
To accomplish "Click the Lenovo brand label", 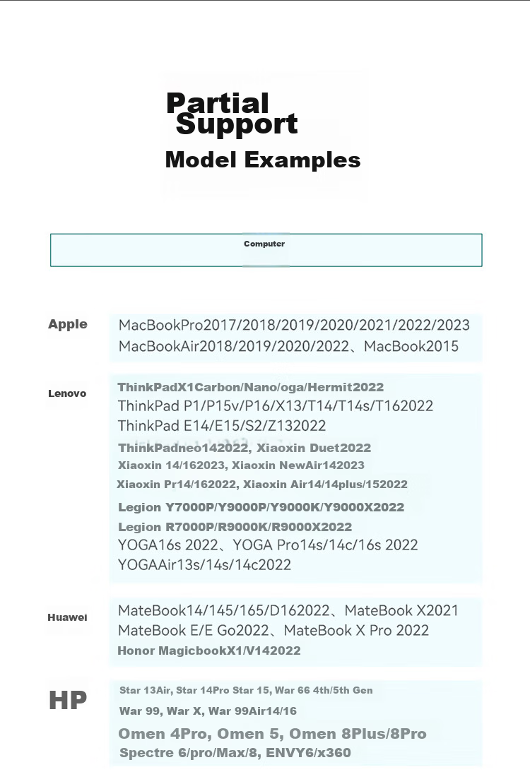I will coord(67,393).
